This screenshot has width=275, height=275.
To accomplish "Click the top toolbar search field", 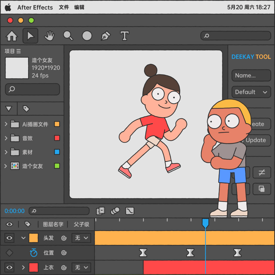I will [236, 36].
